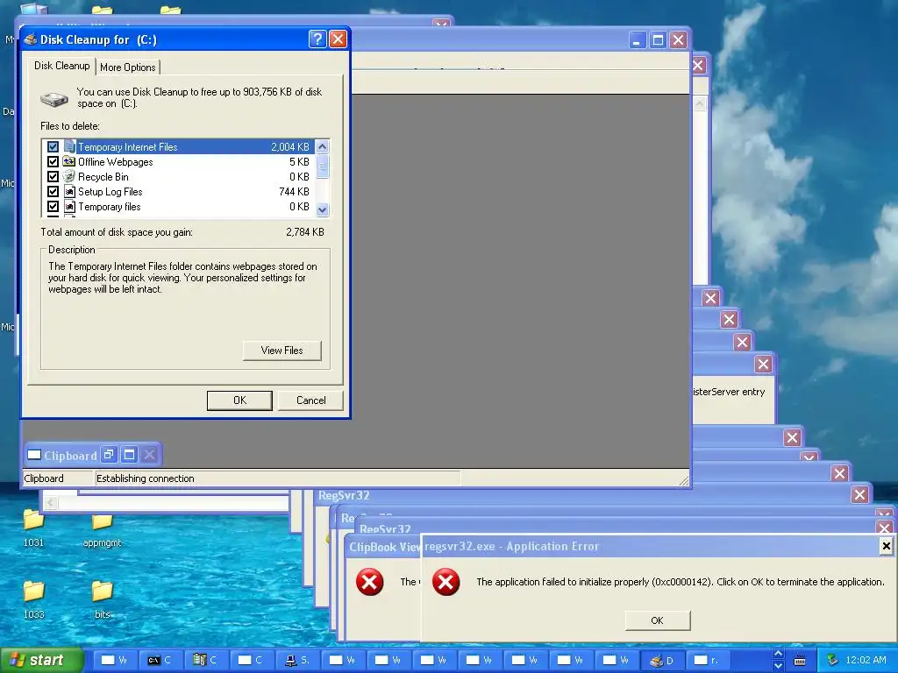Switch to the command prompt taskbar button
This screenshot has width=898, height=673.
tap(161, 660)
